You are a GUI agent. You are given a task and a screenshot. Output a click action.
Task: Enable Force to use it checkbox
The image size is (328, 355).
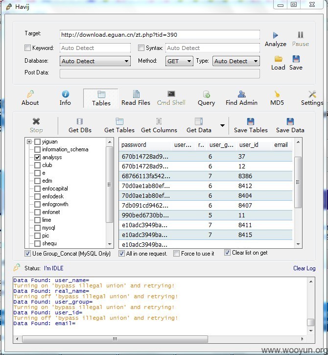pos(176,253)
